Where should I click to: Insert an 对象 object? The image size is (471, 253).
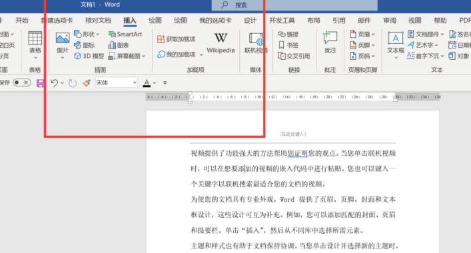pyautogui.click(x=459, y=56)
